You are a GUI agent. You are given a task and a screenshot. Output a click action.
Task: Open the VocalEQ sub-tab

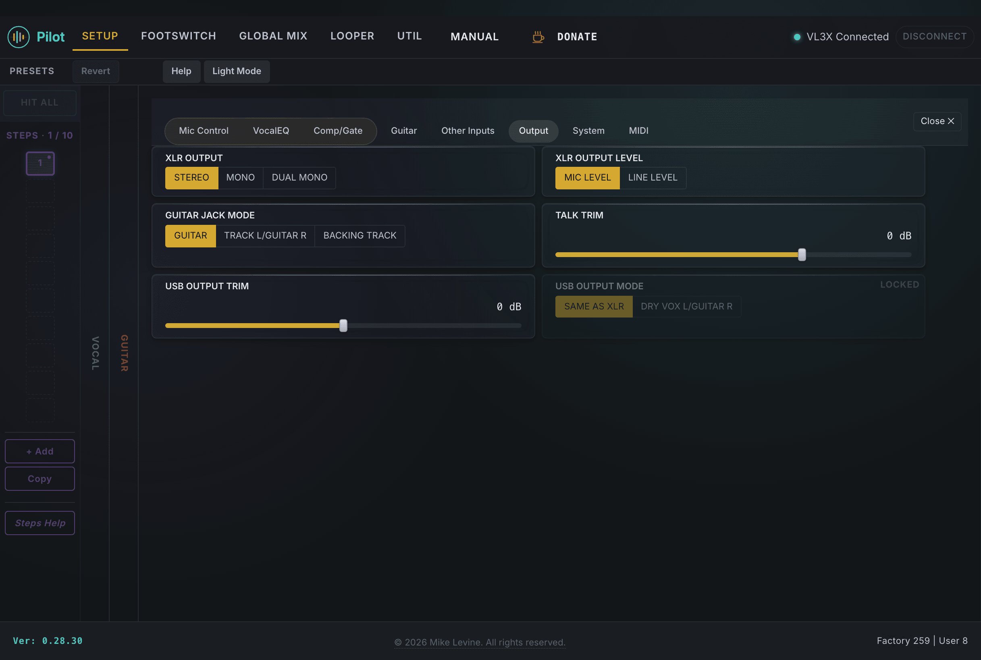[271, 131]
